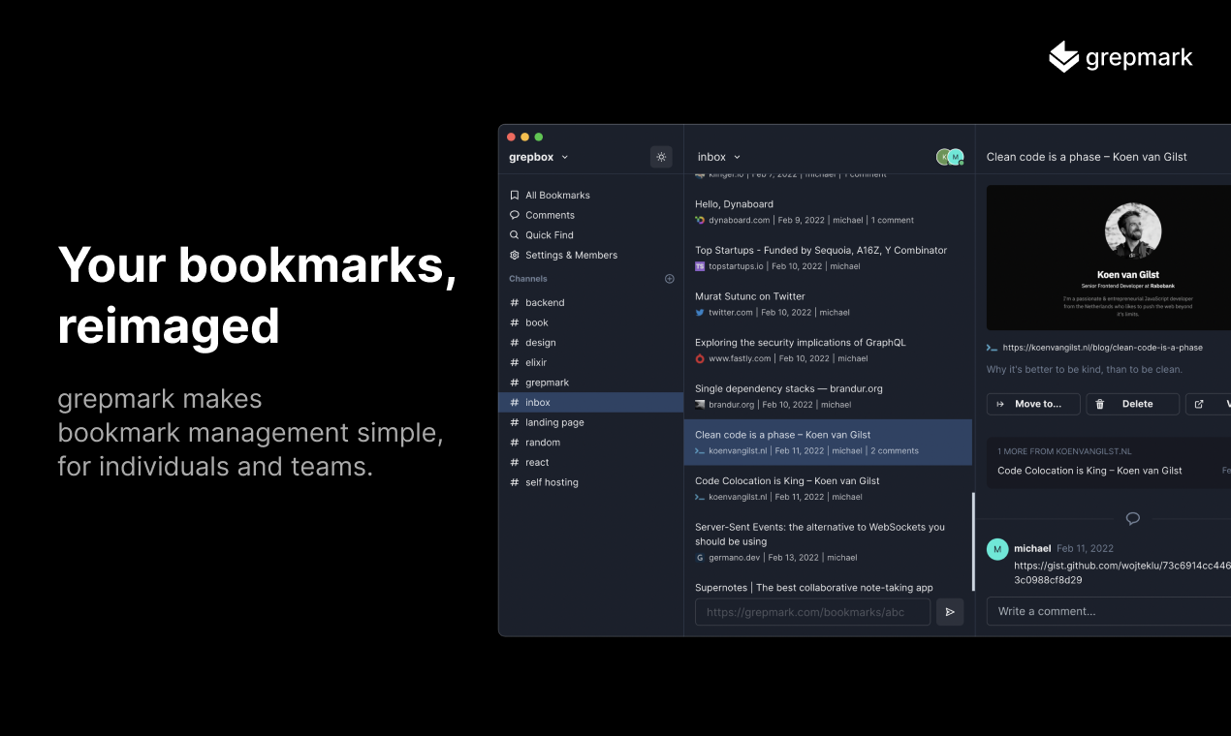1231x736 pixels.
Task: Click the brandur.org favicon
Action: point(700,405)
